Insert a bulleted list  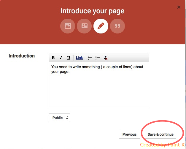coord(98,58)
